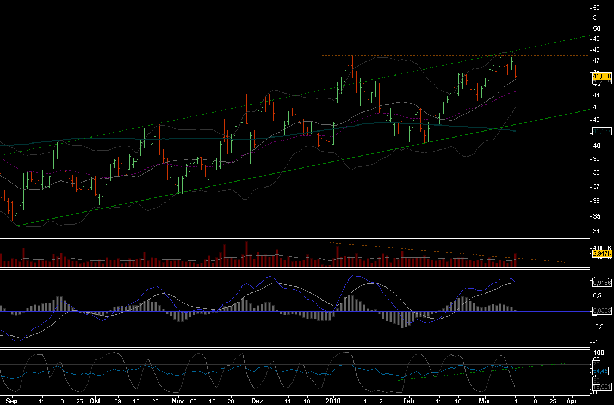Click the 30 oversold level label

tap(597, 381)
